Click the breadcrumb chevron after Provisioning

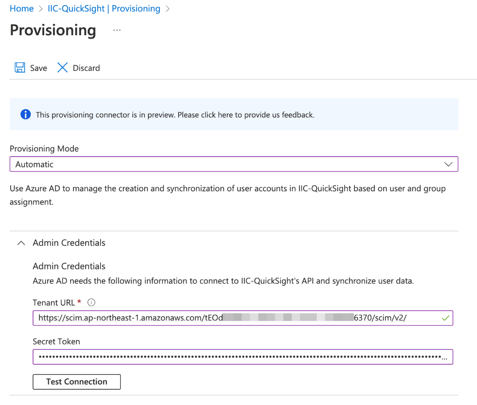click(167, 8)
